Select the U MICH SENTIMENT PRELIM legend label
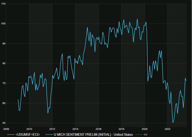This screenshot has width=192, height=137. 93,134
